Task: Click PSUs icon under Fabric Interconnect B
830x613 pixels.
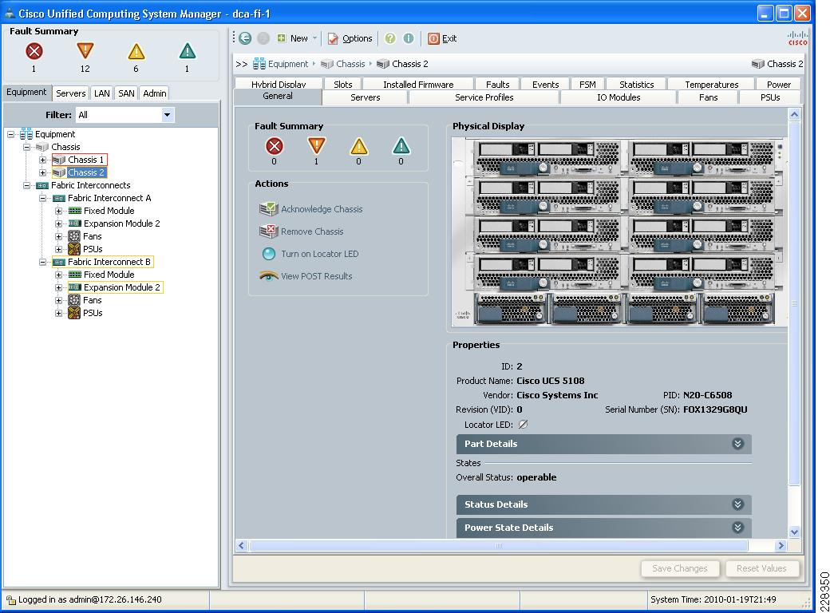Action: click(x=75, y=313)
